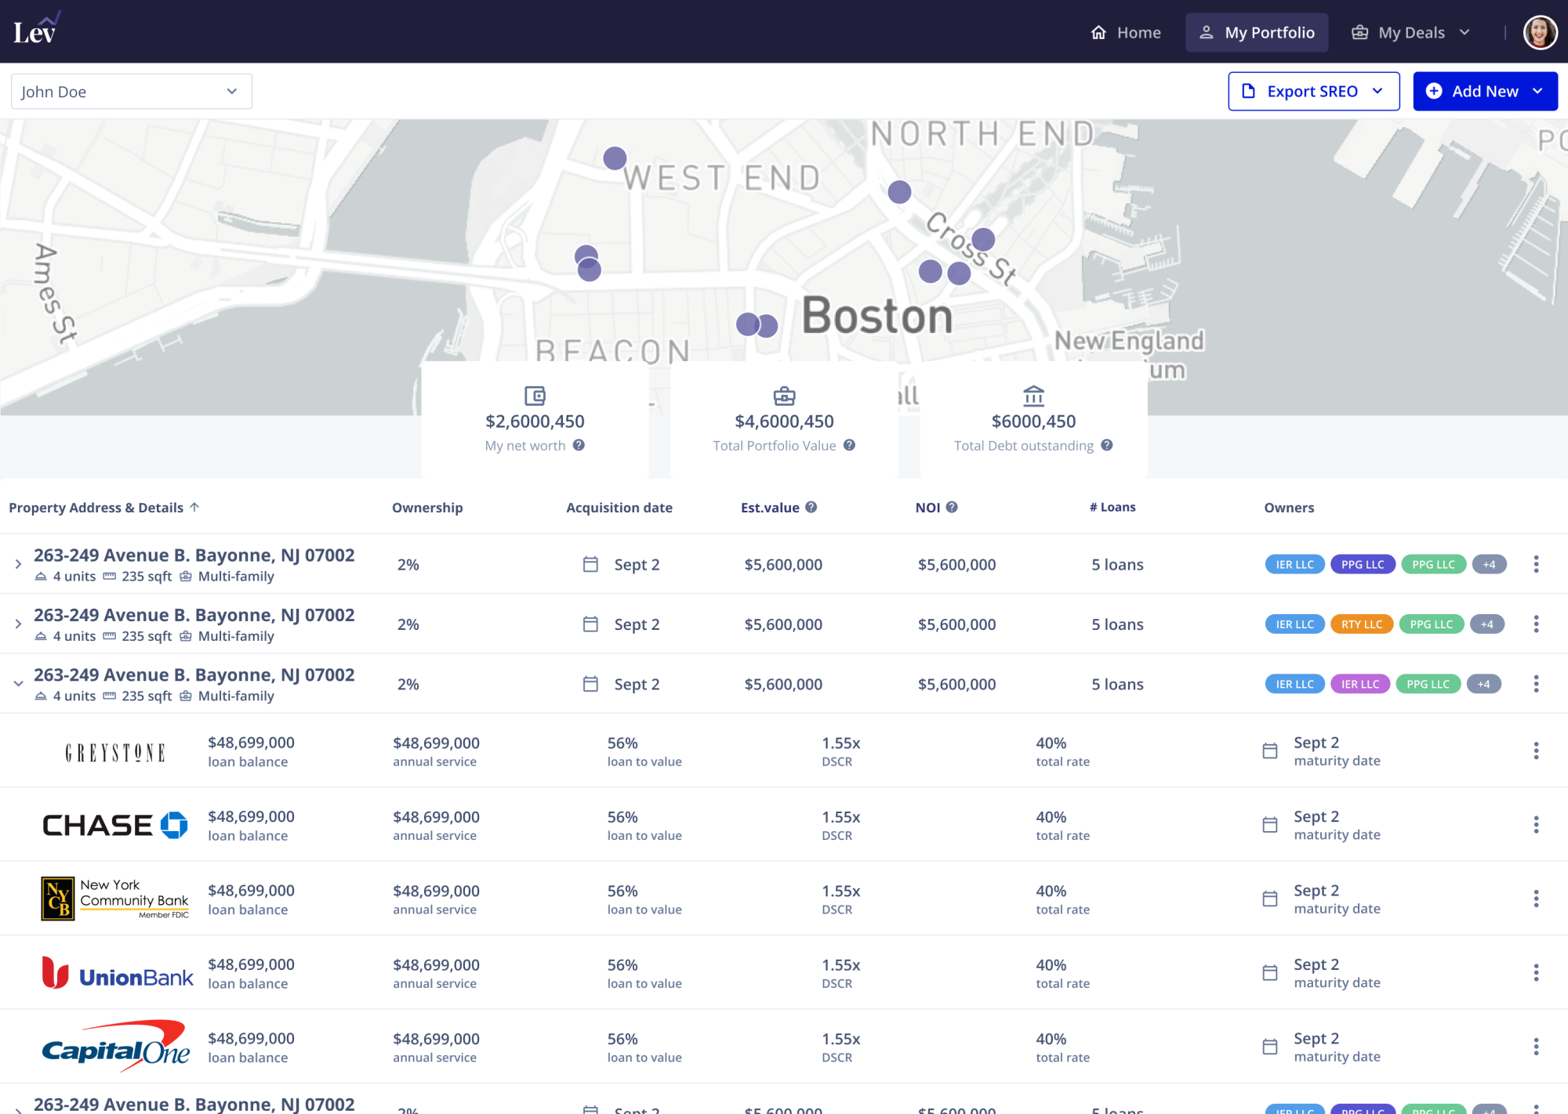1568x1114 pixels.
Task: Expand the first Avenue B Bayonne property row
Action: [18, 564]
